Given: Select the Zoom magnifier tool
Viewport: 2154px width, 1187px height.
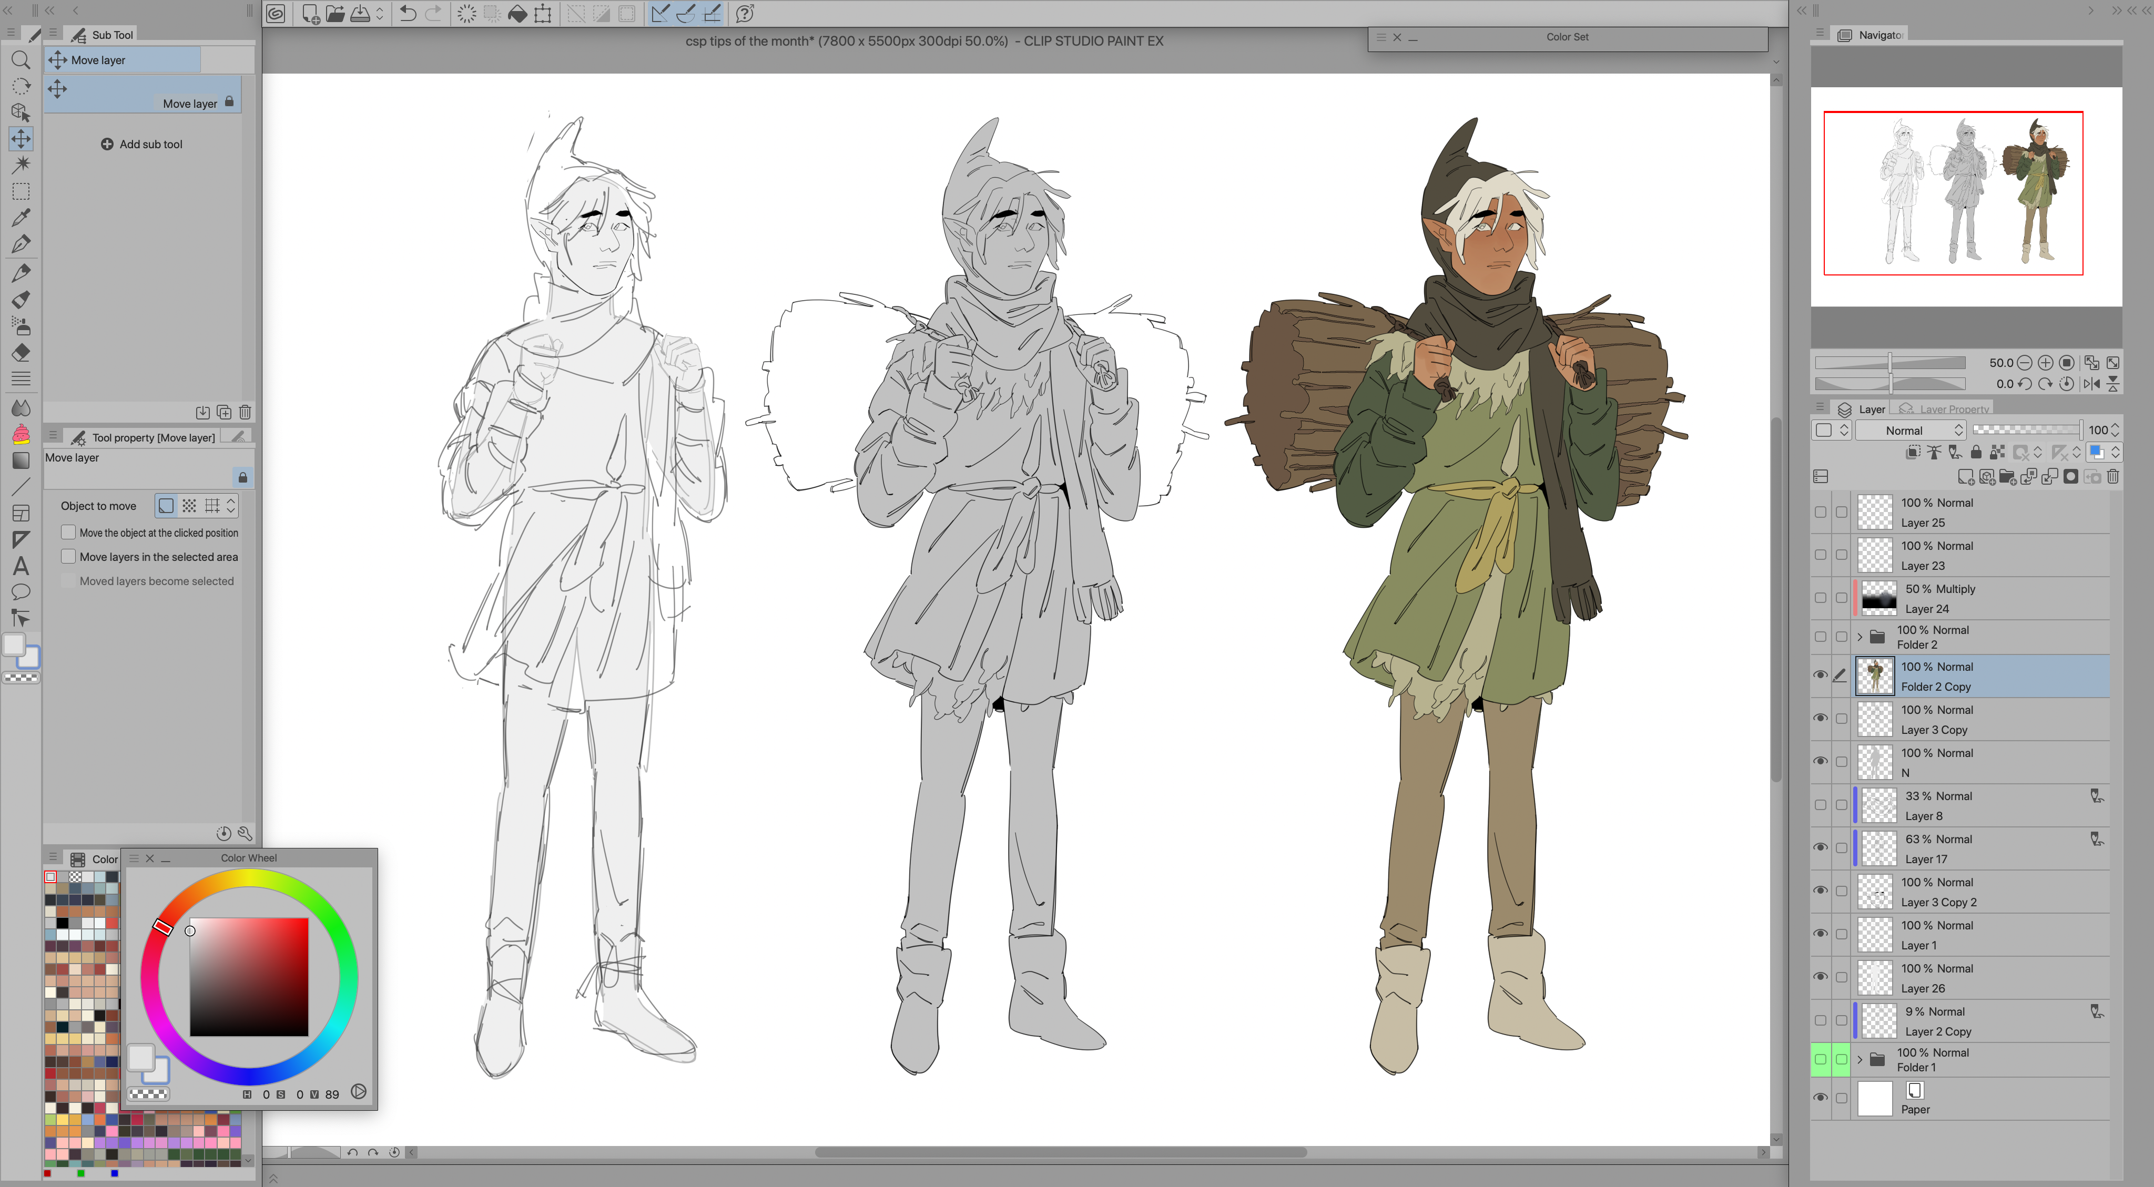Looking at the screenshot, I should (21, 60).
